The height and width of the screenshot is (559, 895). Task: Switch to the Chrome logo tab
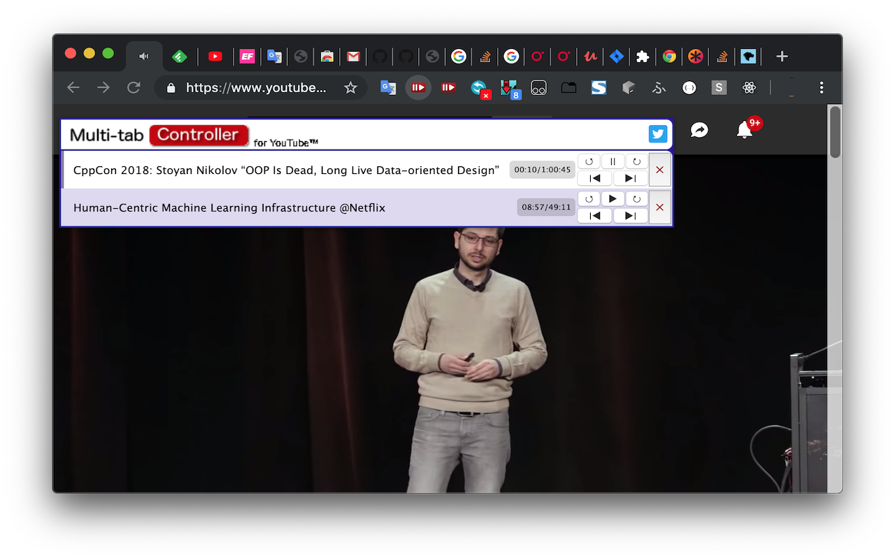pos(669,57)
